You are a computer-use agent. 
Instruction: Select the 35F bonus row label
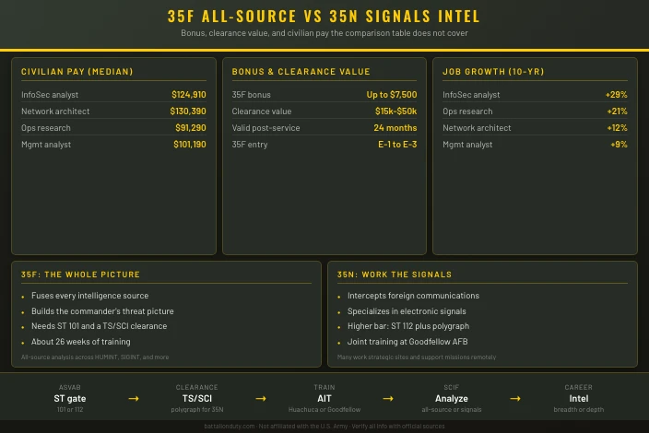click(252, 95)
